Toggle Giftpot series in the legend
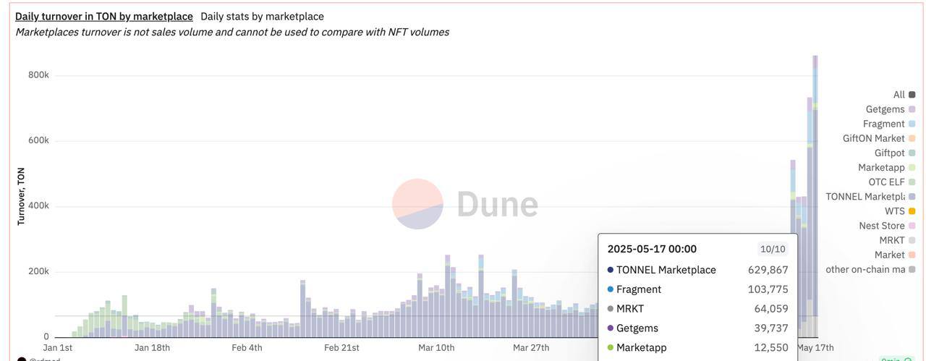The width and height of the screenshot is (926, 361). click(x=895, y=153)
